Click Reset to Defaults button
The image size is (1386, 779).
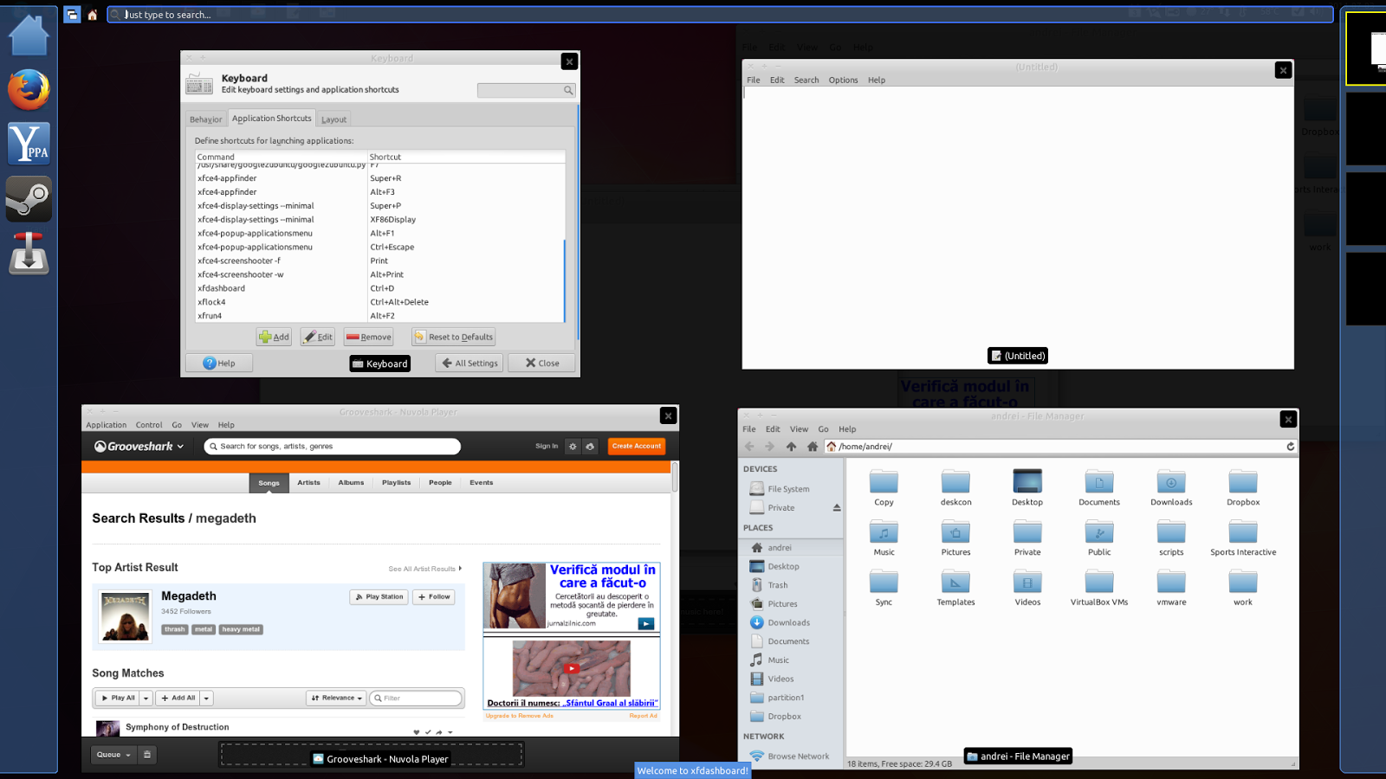453,338
